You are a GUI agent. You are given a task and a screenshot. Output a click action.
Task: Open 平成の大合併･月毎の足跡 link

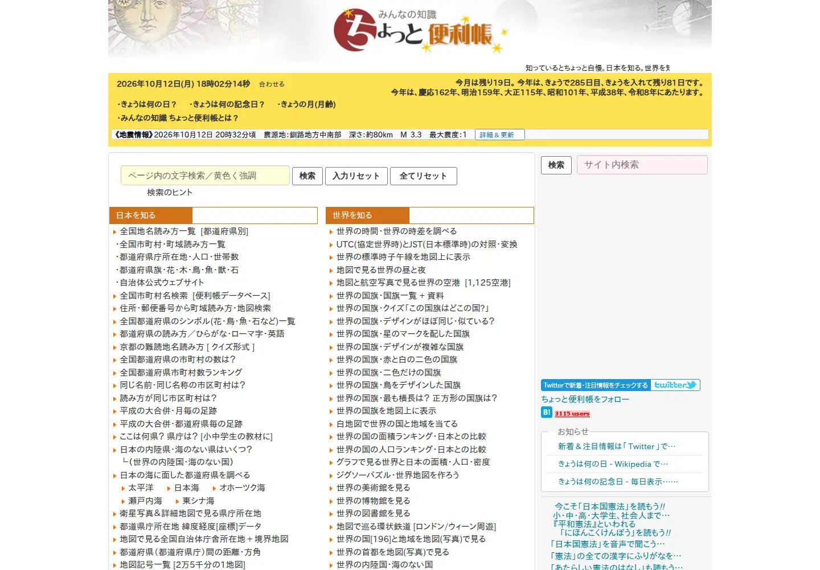pos(168,411)
